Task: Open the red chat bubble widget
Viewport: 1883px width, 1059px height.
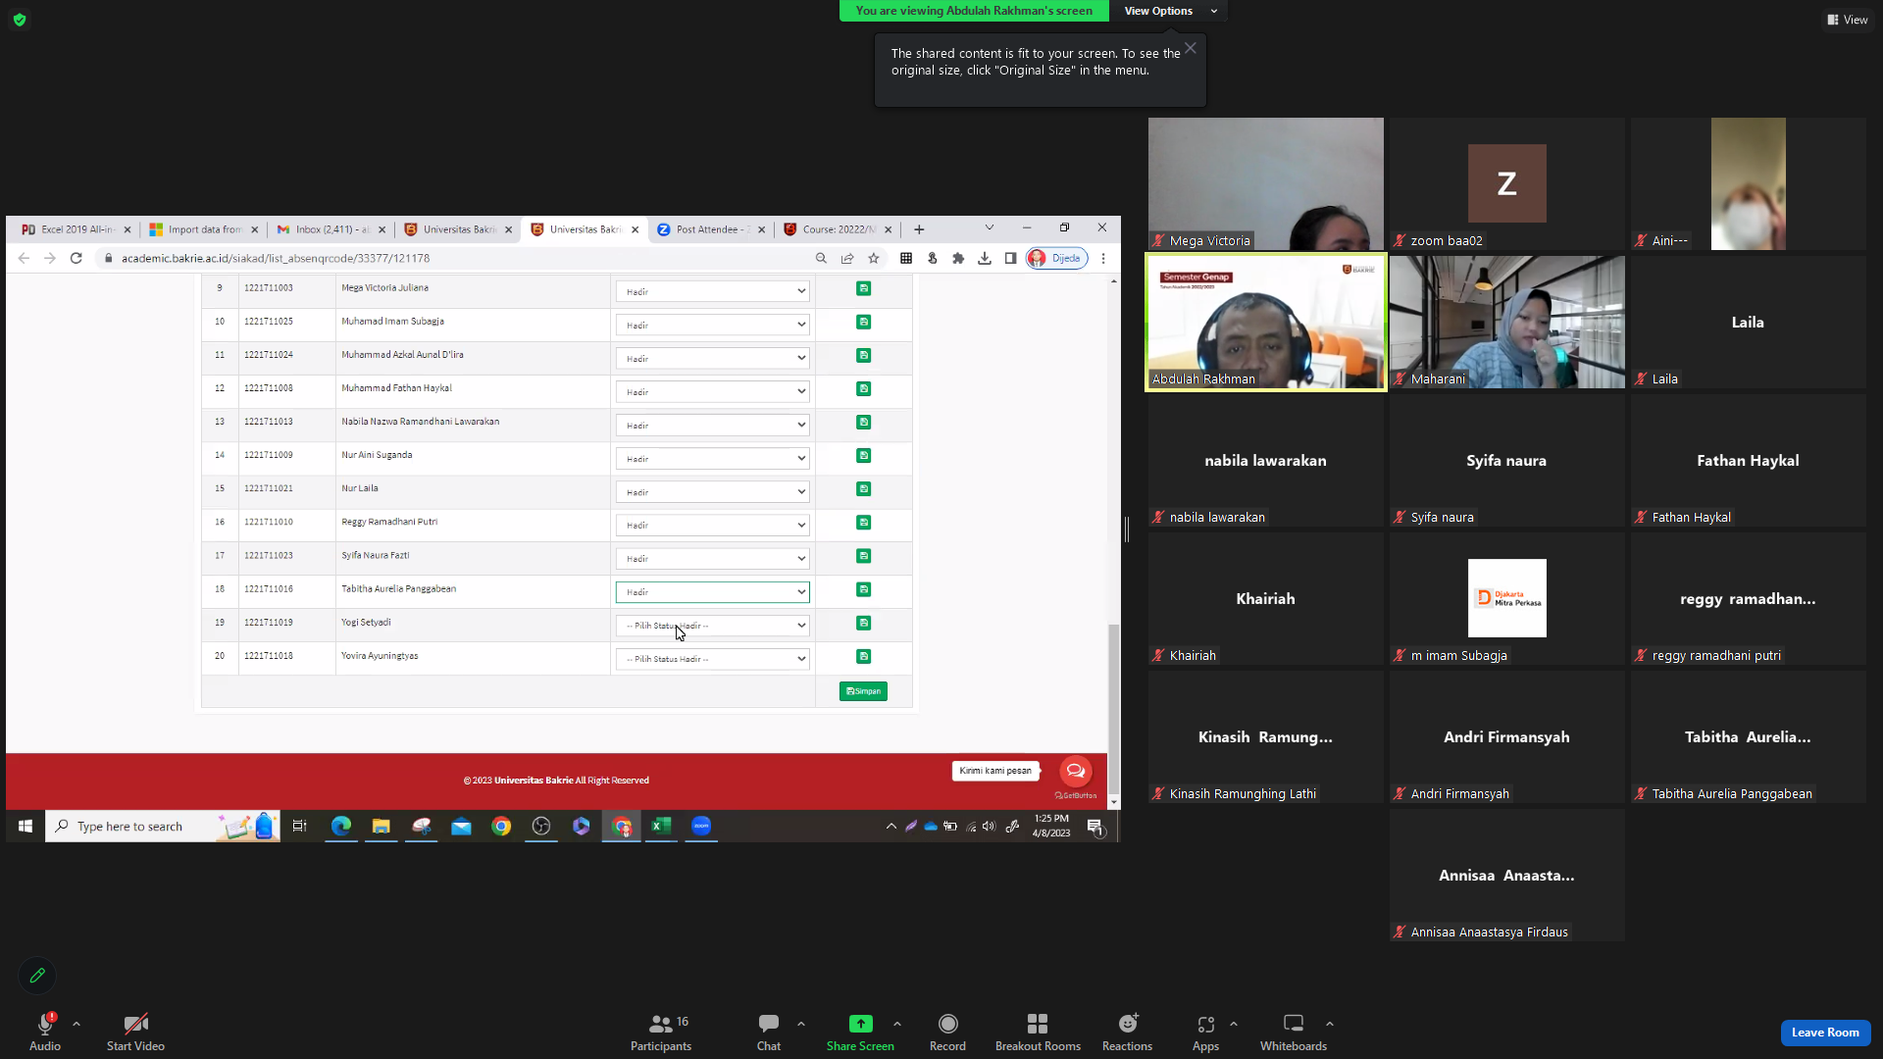Action: [1075, 771]
